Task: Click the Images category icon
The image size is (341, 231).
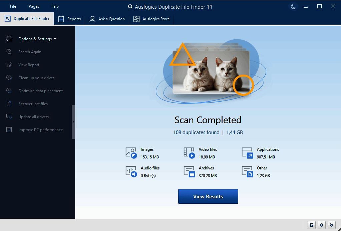Action: pos(131,153)
